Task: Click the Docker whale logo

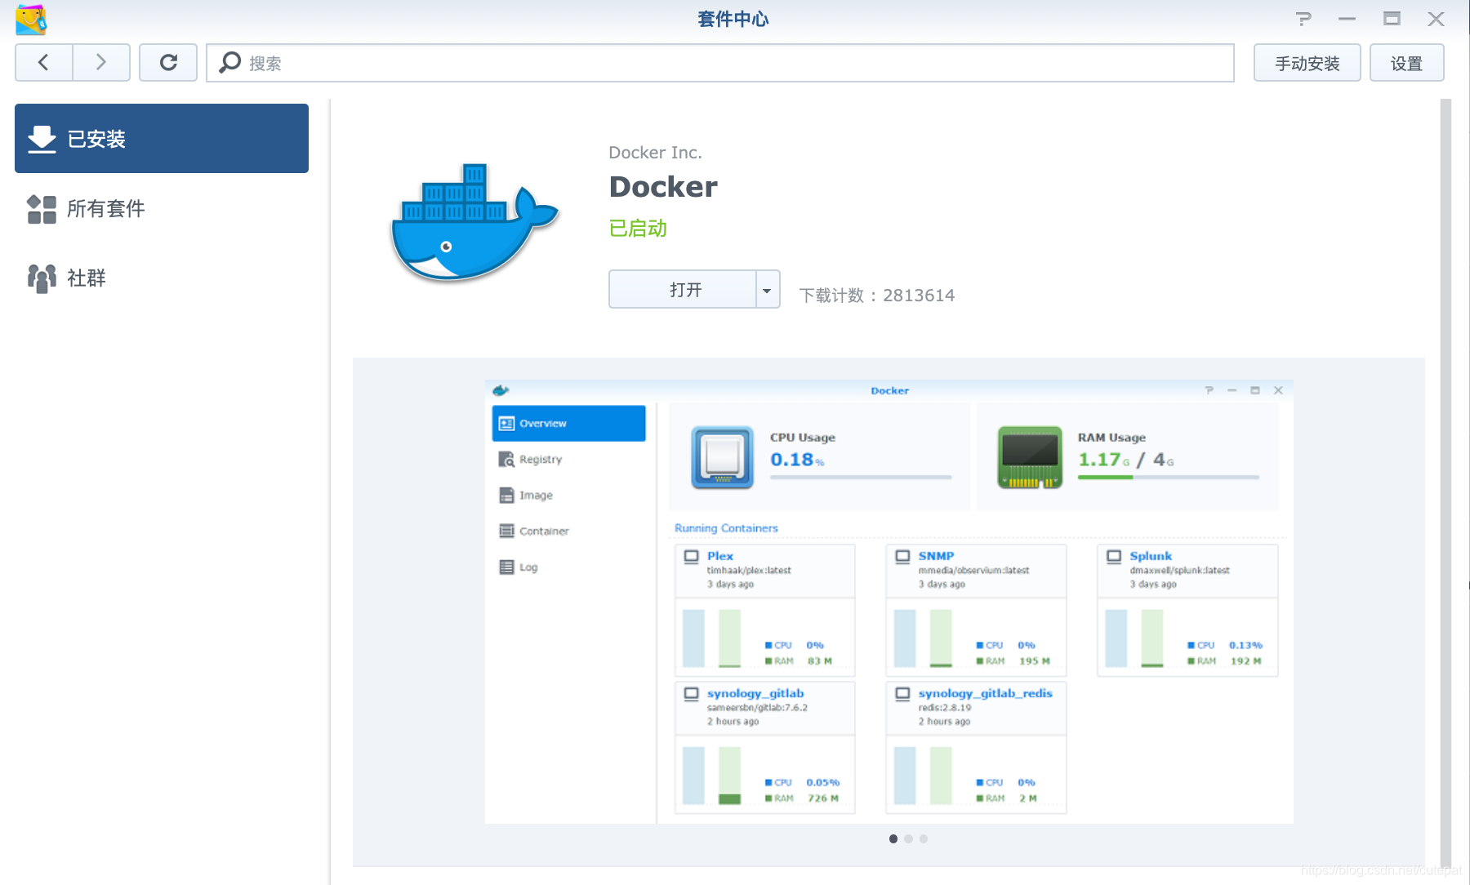Action: pos(474,222)
